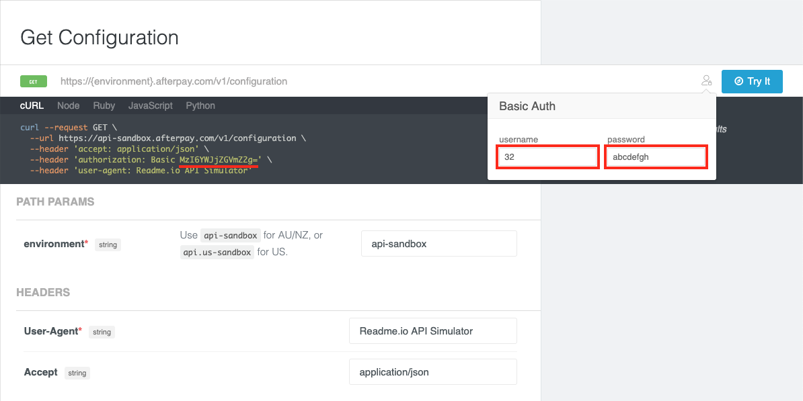This screenshot has width=803, height=401.
Task: Click the username field showing 32
Action: tap(547, 157)
